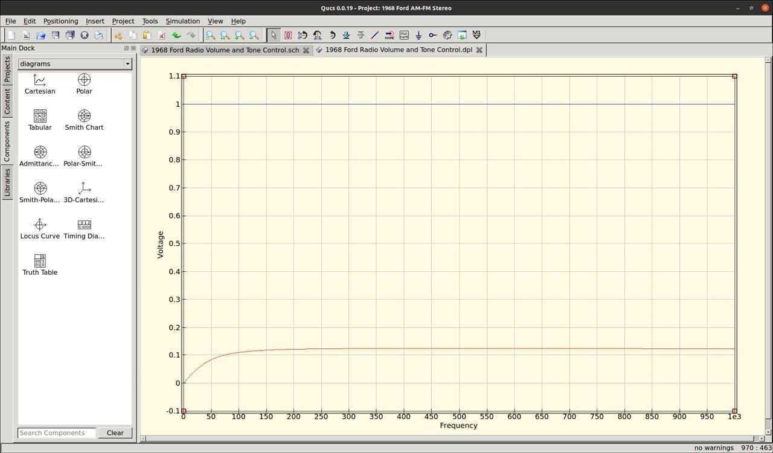773x453 pixels.
Task: Choose the Tabular diagram
Action: tap(40, 120)
